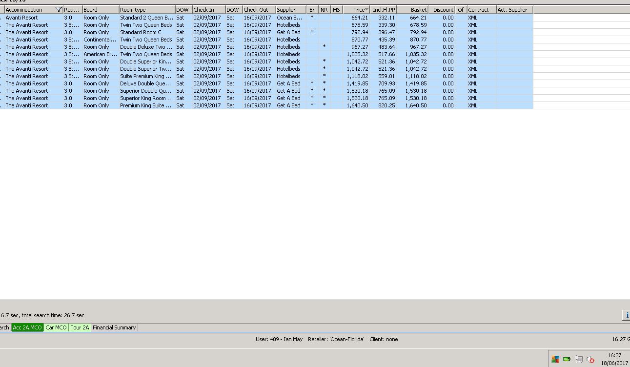Click the 'Superior Double Qu…' room cell
This screenshot has width=630, height=367.
(x=147, y=91)
